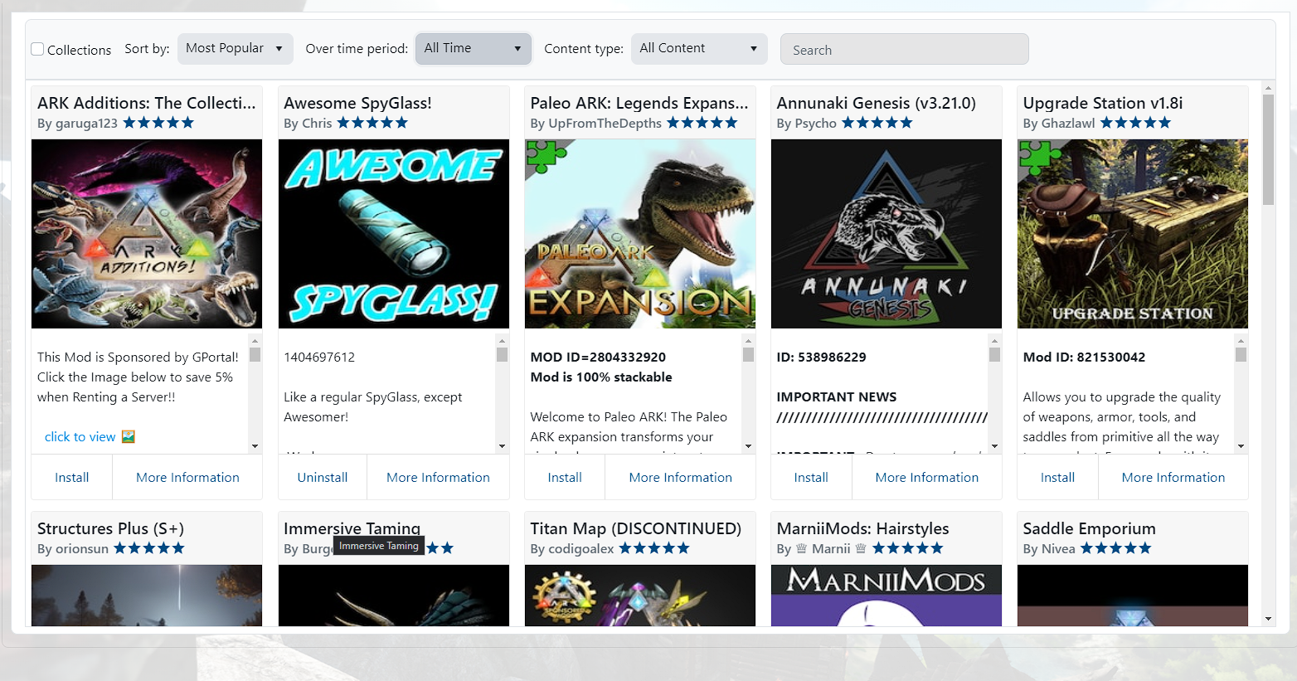The height and width of the screenshot is (681, 1297).
Task: Click the Structures Plus thumbnail image
Action: [147, 596]
